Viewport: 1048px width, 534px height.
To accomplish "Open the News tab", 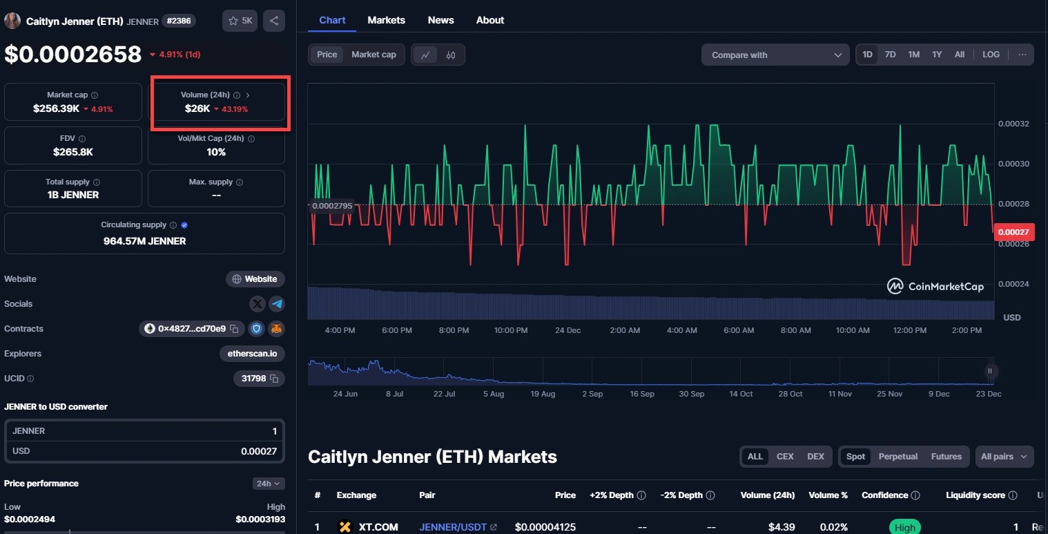I will point(440,20).
